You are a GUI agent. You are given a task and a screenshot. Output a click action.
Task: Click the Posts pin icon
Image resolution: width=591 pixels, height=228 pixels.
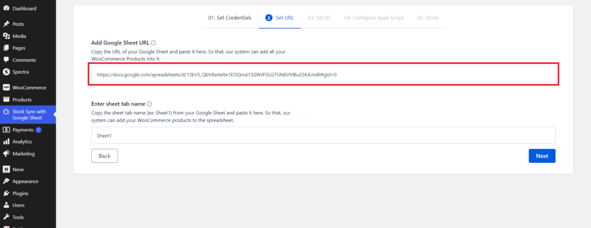pyautogui.click(x=6, y=24)
